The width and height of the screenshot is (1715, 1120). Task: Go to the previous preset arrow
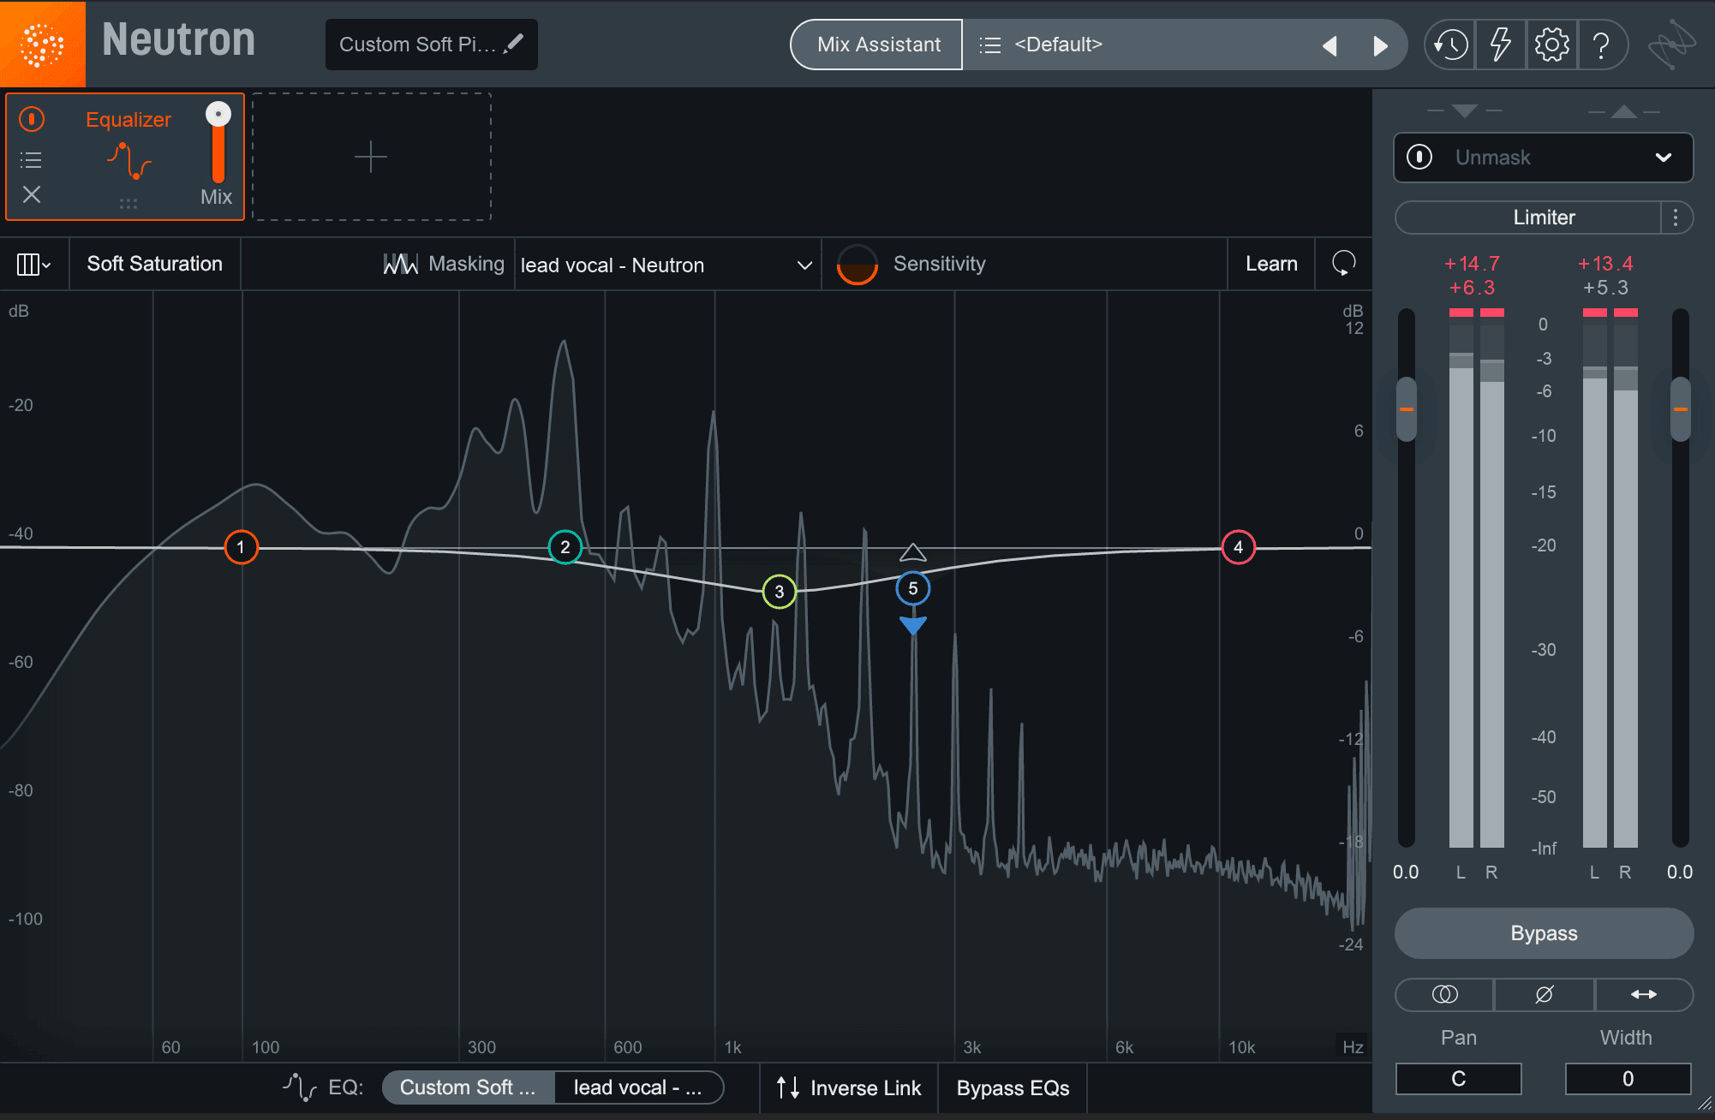click(x=1330, y=45)
